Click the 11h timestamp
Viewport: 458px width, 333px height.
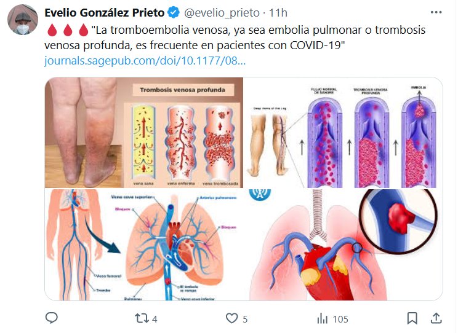point(278,13)
